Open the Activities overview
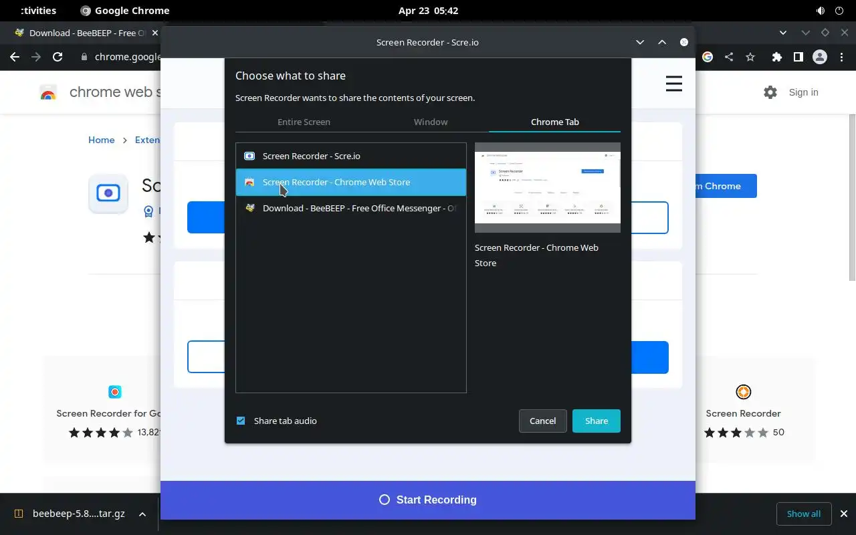856x535 pixels. 38,11
